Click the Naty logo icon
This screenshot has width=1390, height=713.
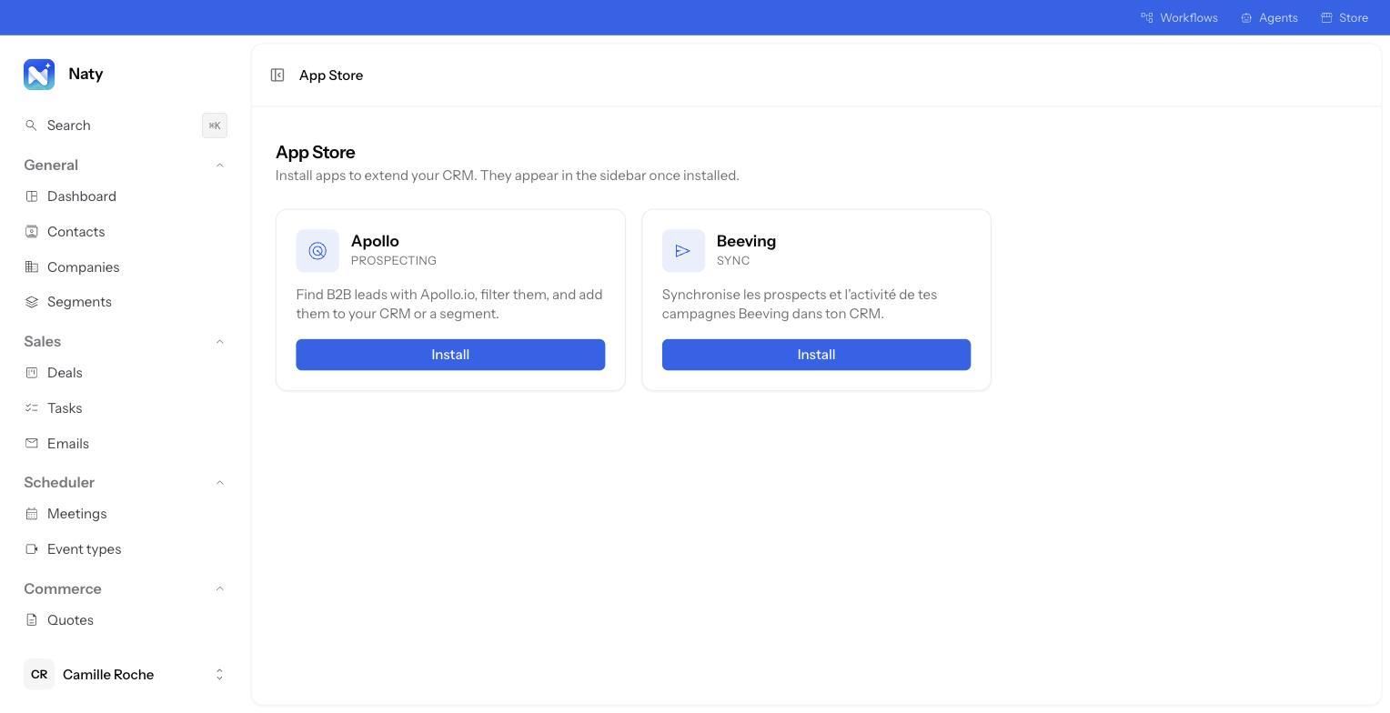(x=39, y=75)
